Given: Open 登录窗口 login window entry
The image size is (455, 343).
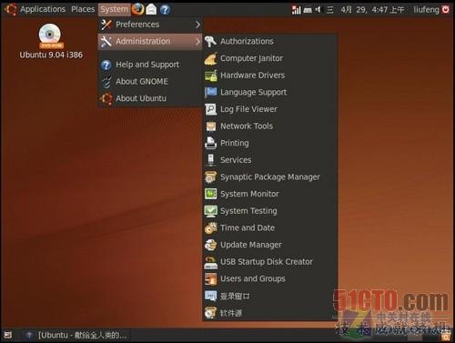Looking at the screenshot, I should [270, 296].
